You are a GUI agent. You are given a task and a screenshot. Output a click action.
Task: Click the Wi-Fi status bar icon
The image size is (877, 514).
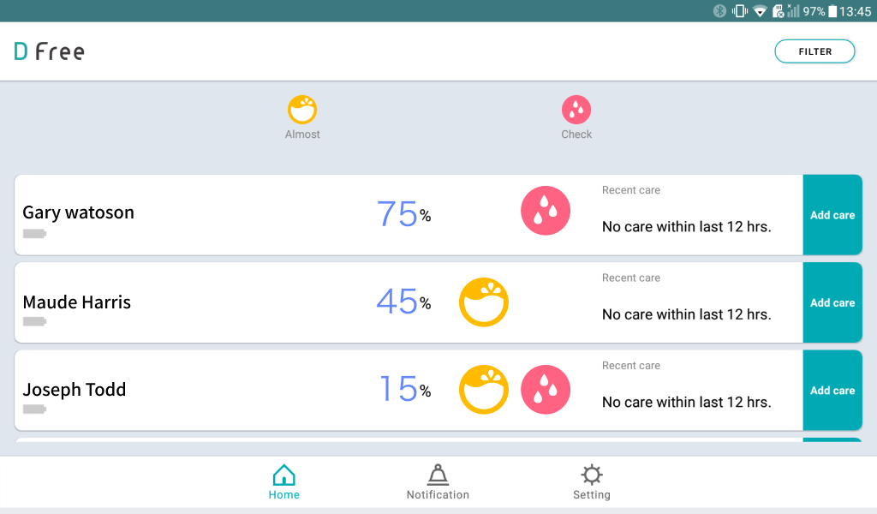760,11
